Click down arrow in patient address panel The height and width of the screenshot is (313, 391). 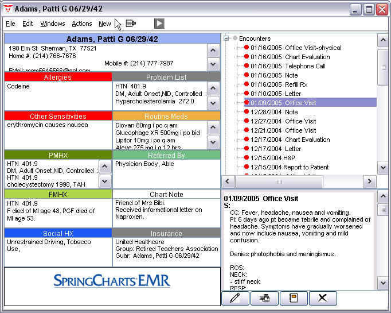click(x=213, y=64)
